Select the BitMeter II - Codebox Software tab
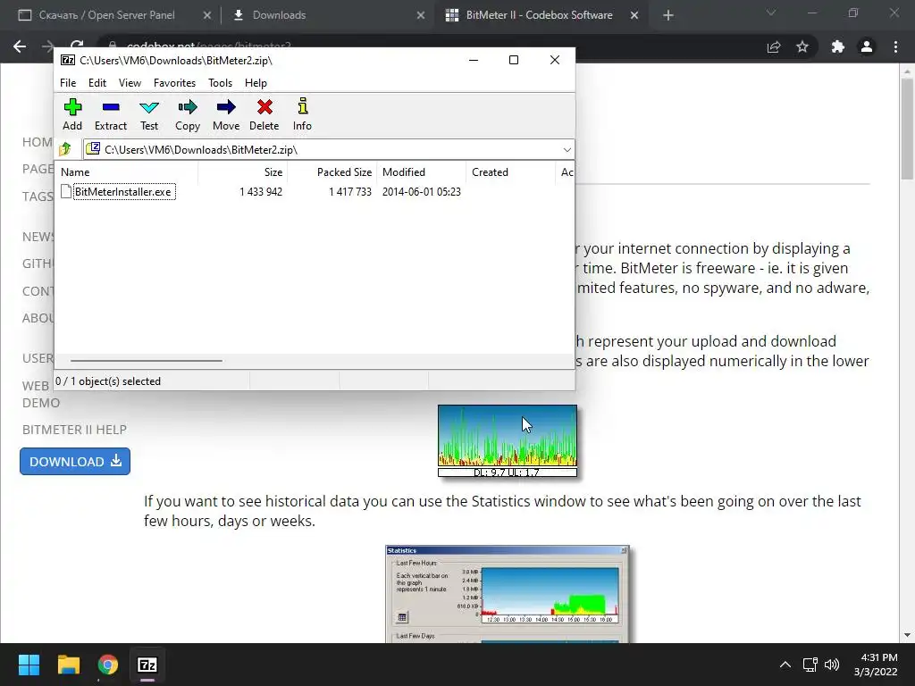The image size is (915, 686). [x=539, y=15]
